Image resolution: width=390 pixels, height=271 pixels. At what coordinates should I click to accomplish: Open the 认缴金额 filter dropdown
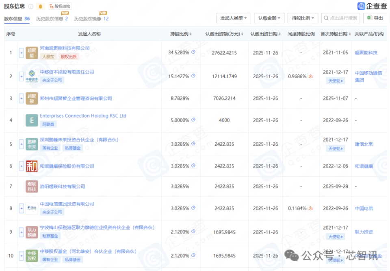pyautogui.click(x=269, y=18)
